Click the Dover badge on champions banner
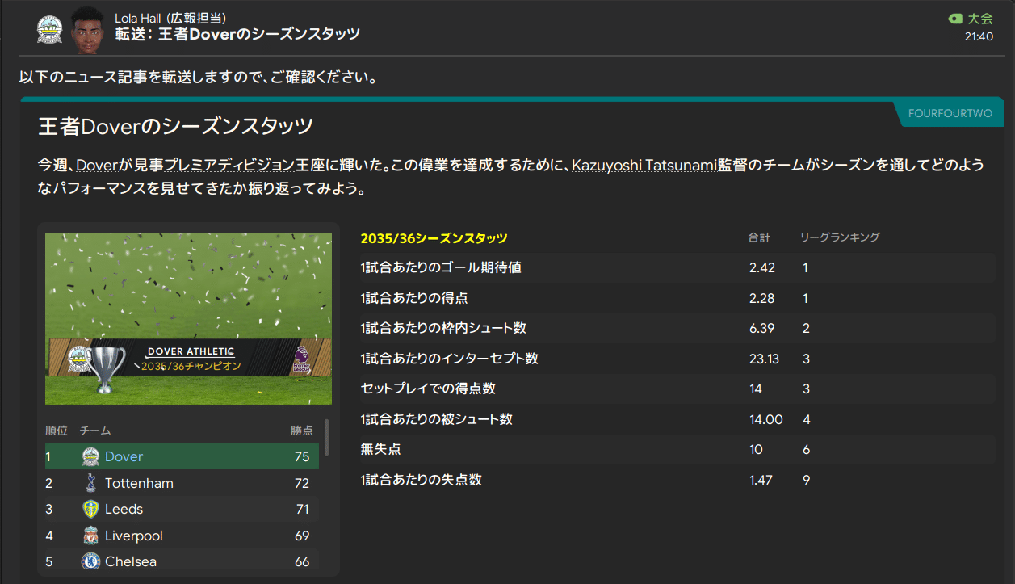The image size is (1015, 584). [80, 359]
